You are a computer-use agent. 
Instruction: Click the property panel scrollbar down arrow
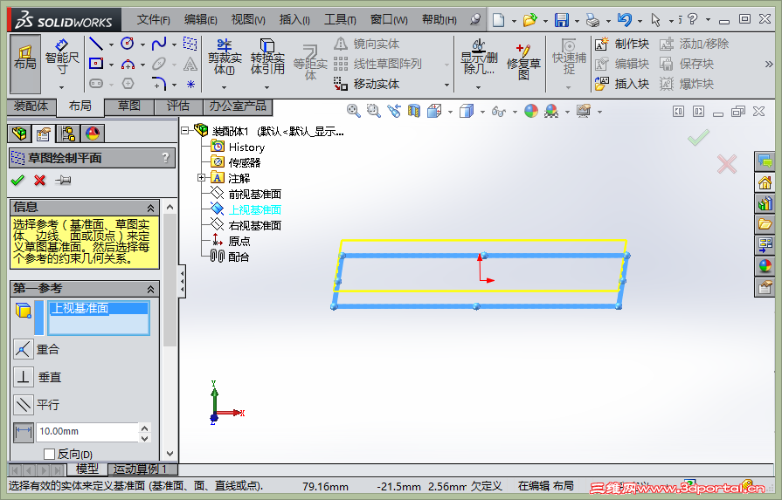point(170,454)
